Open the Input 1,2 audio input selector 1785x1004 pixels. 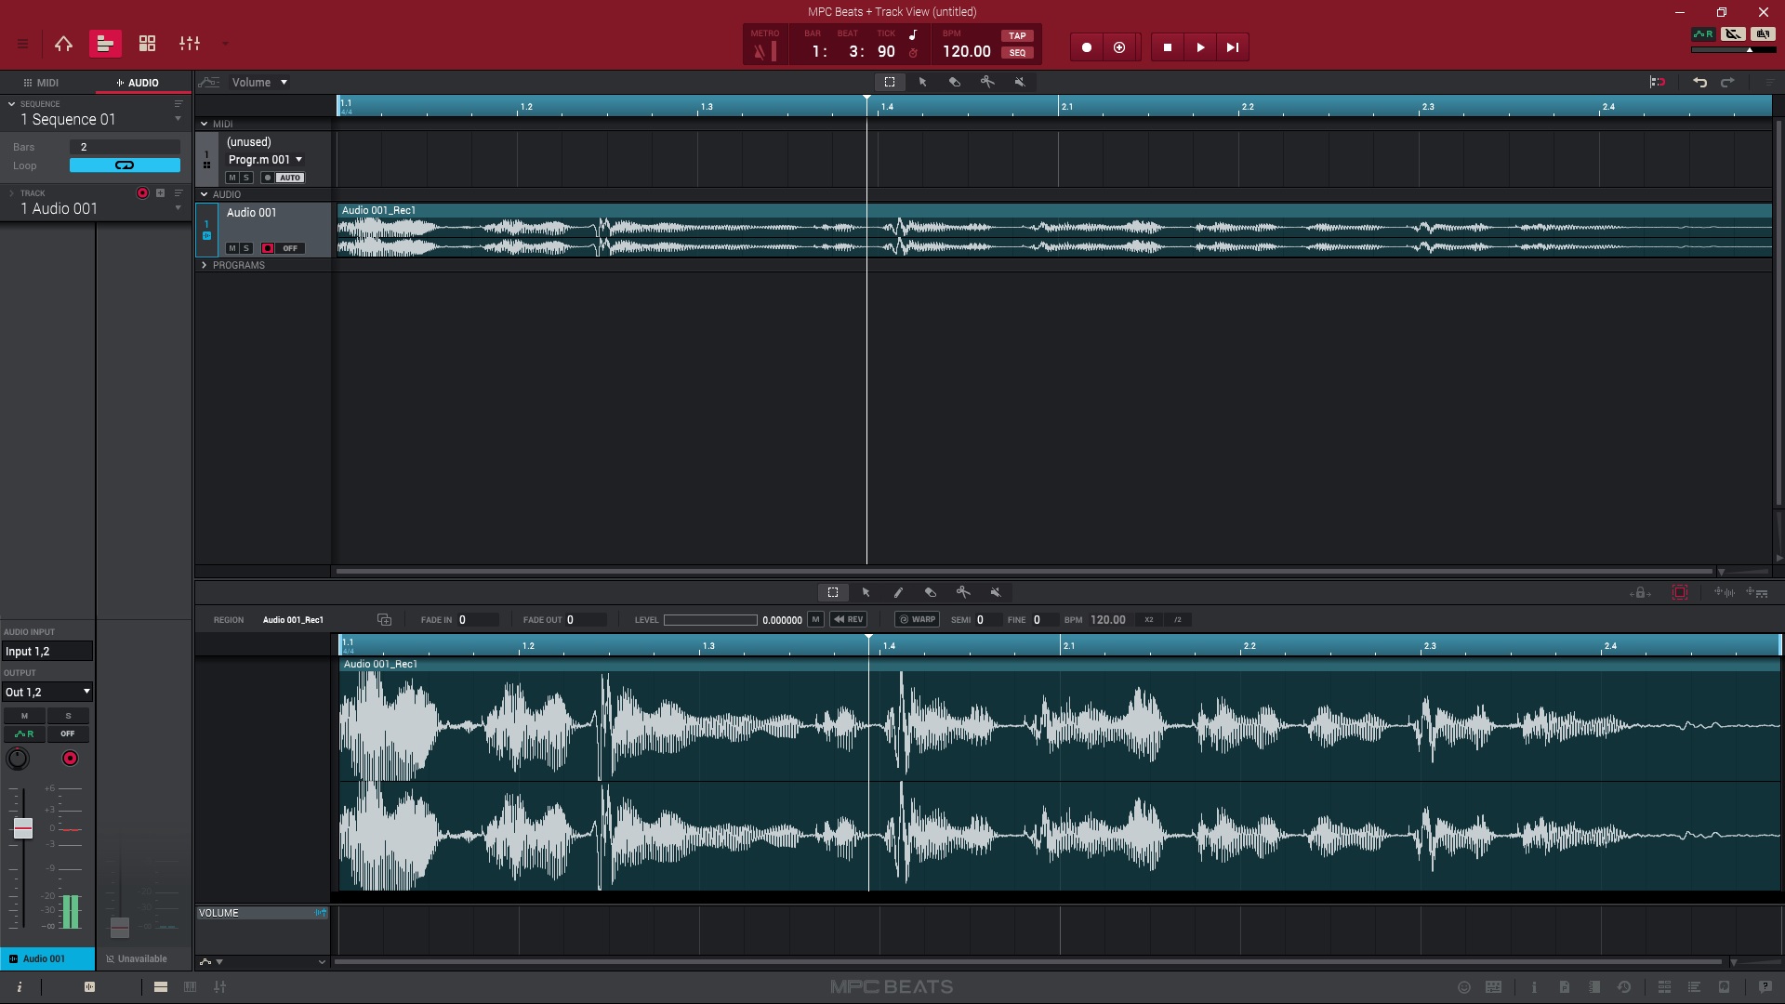pos(47,652)
